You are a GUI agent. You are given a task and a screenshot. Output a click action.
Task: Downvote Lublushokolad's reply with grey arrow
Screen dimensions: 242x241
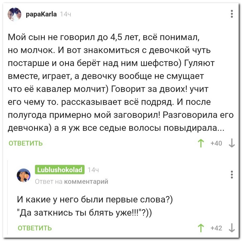232,228
